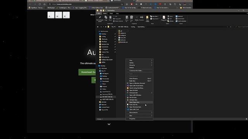The width and height of the screenshot is (248, 139).
Task: Choose Open Terminal here
Action: pos(139,107)
